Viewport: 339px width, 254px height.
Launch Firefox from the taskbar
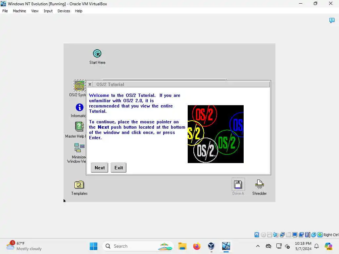tap(197, 246)
